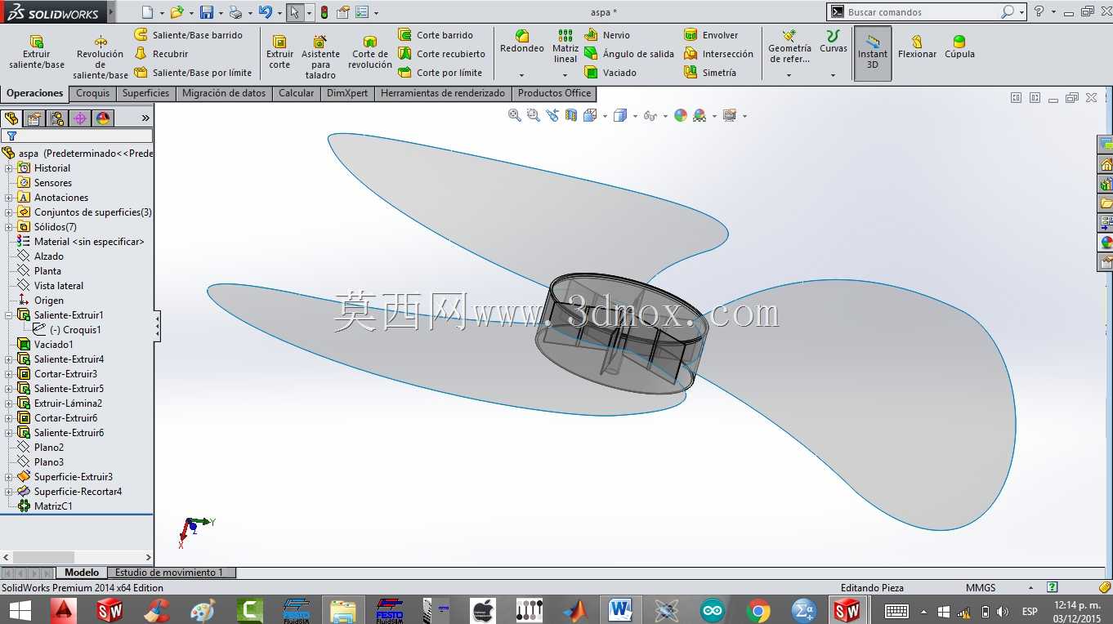Activate the Extruir corte tool
This screenshot has height=624, width=1113.
pyautogui.click(x=279, y=52)
